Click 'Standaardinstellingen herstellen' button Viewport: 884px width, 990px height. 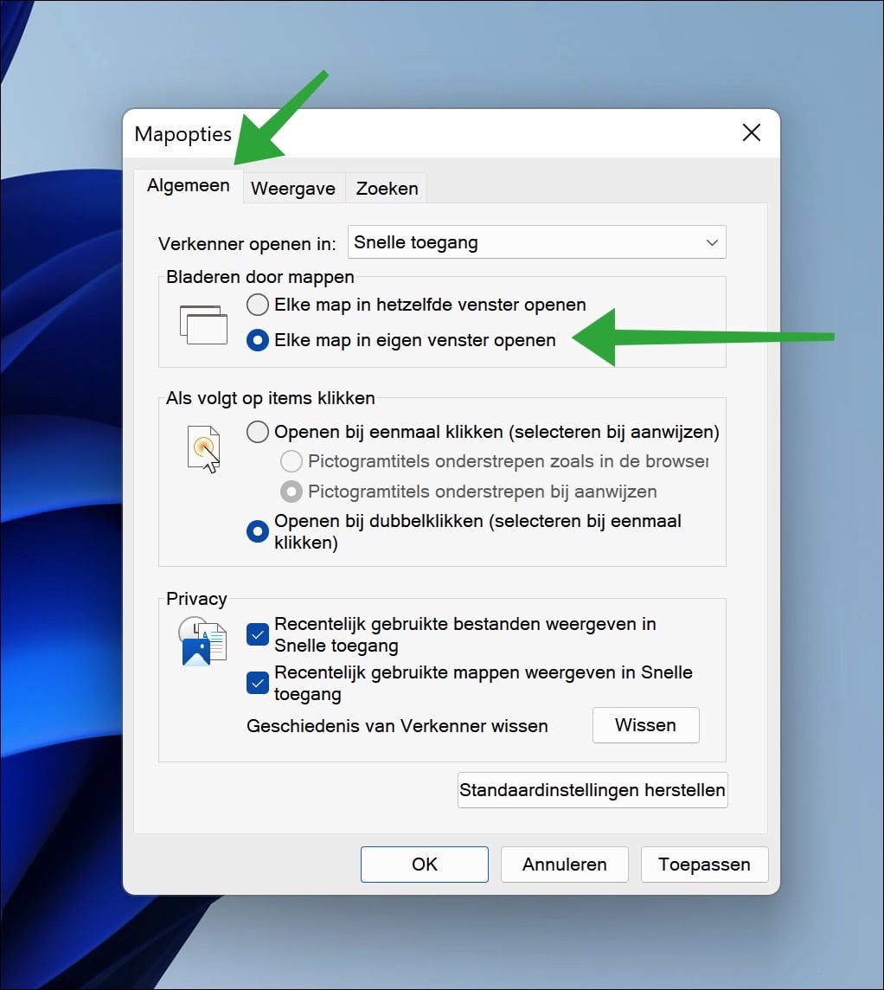click(x=593, y=790)
